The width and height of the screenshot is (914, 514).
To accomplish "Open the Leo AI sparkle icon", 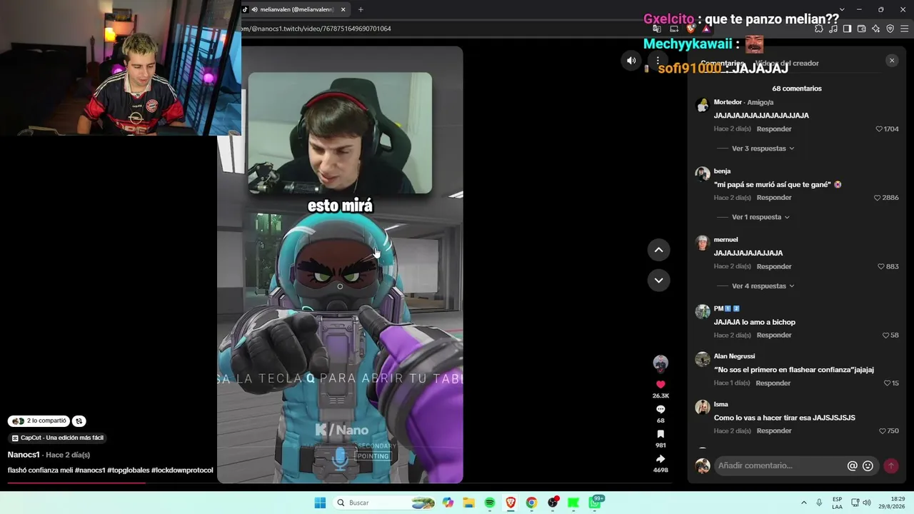I will pyautogui.click(x=875, y=29).
